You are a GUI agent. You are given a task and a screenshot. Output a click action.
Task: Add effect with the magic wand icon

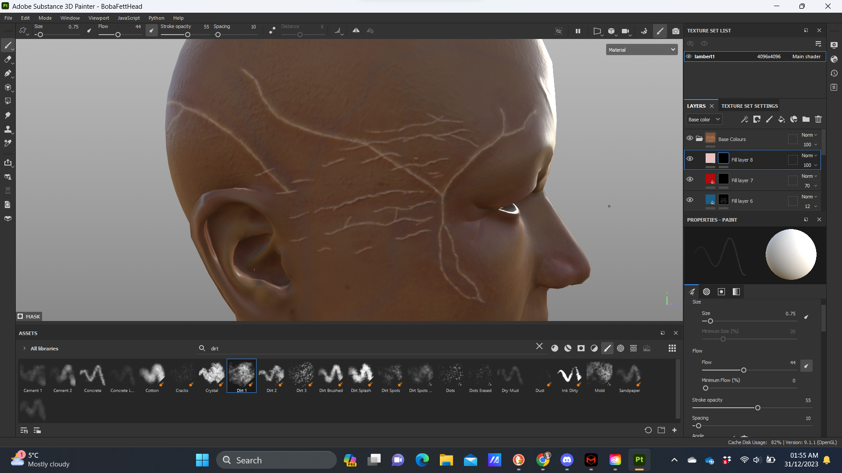pyautogui.click(x=745, y=119)
